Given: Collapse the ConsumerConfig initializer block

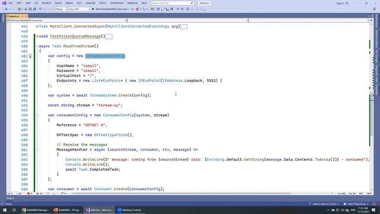Looking at the screenshot, I should 37,115.
